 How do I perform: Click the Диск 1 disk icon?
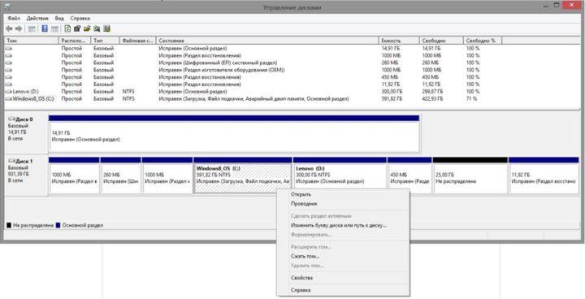(11, 161)
